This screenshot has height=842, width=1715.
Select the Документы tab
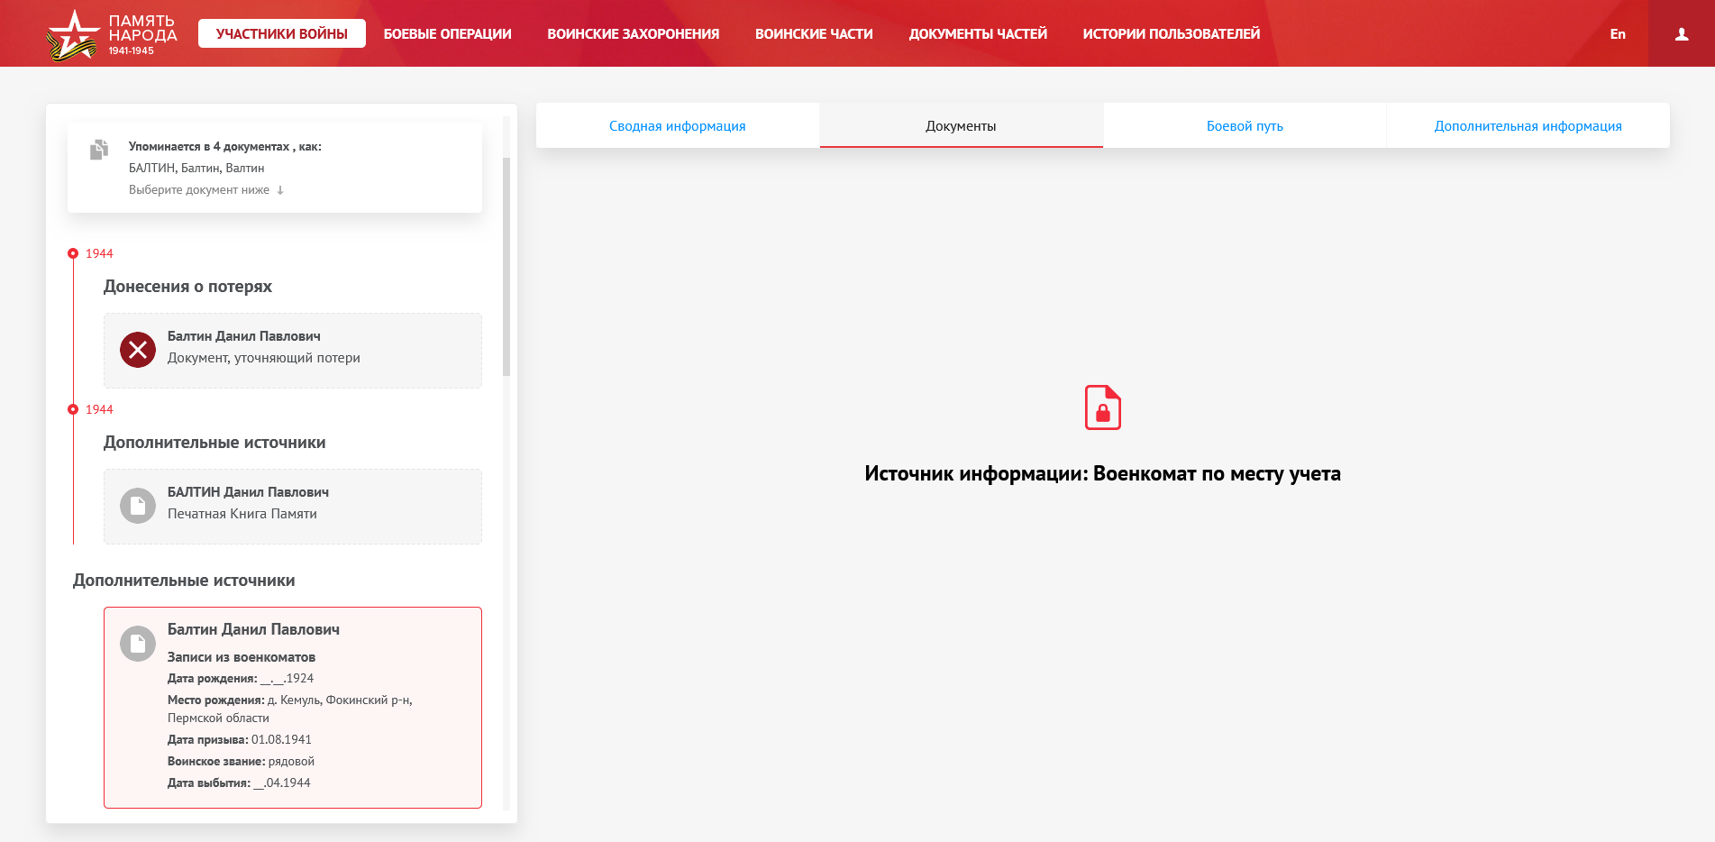pos(961,126)
